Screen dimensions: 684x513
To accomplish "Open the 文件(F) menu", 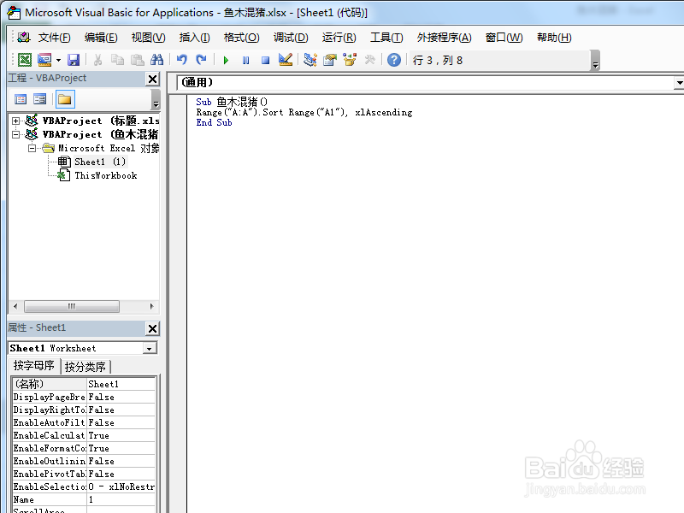I will coord(55,38).
